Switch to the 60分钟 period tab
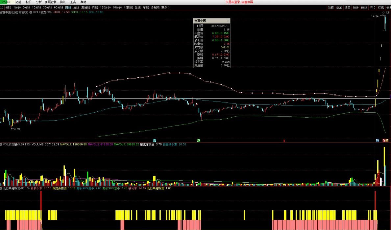391x230 pixels. pos(59,7)
